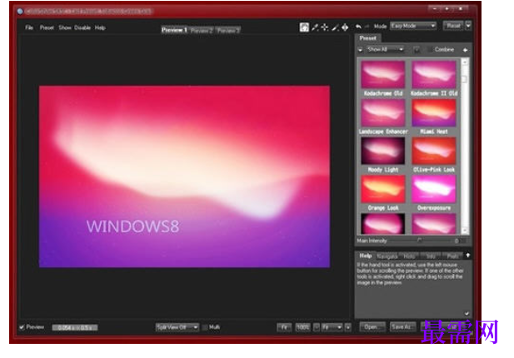The width and height of the screenshot is (514, 358).
Task: Click the Main Intensity slider
Action: [422, 241]
